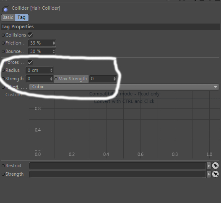Click the Friction keyframe circle icon

(x=3, y=43)
